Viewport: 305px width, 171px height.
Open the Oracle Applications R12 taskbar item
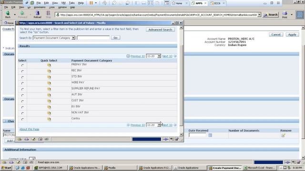(x=155, y=168)
